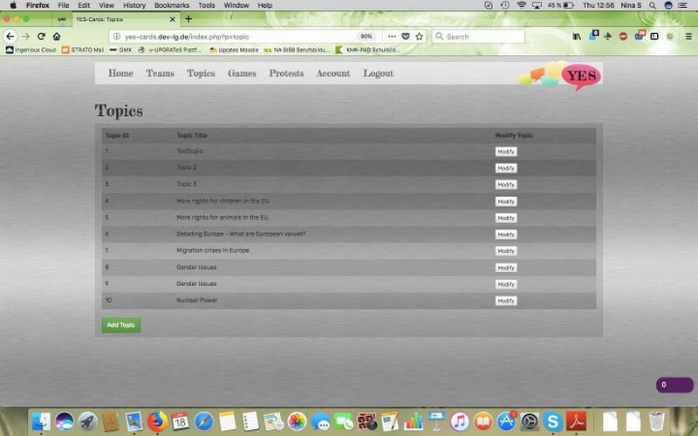This screenshot has width=698, height=436.
Task: Toggle the Firefox sidebar icon
Action: (654, 37)
